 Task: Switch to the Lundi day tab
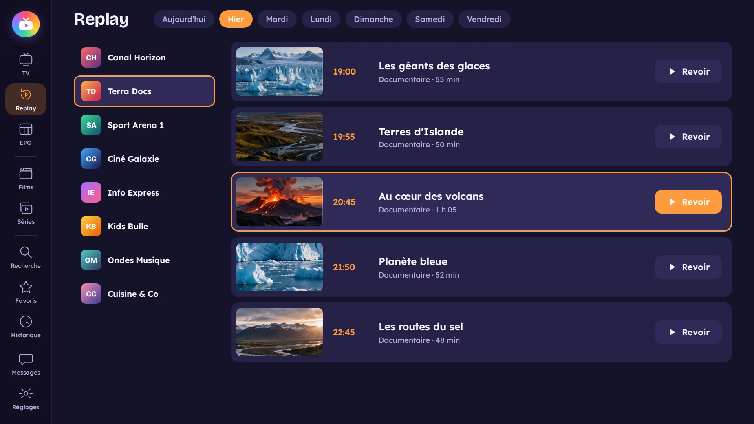[321, 19]
